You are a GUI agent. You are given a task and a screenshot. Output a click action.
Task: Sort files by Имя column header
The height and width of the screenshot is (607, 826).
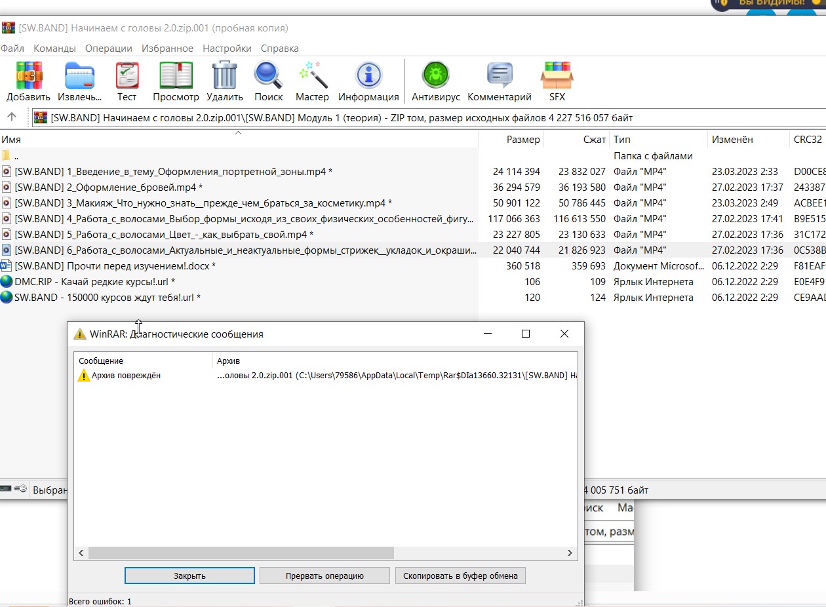click(x=11, y=140)
